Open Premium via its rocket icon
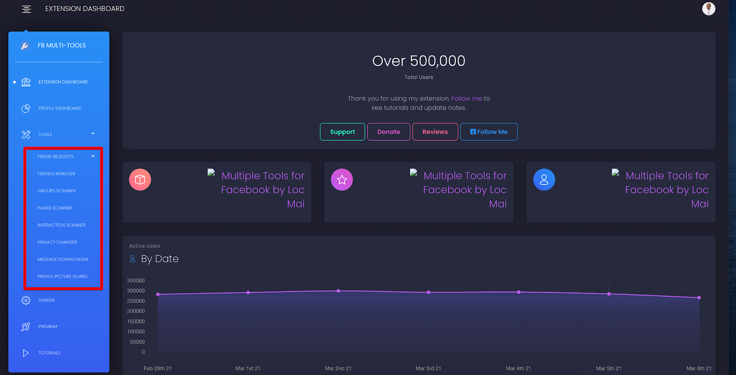The width and height of the screenshot is (736, 375). pos(26,327)
